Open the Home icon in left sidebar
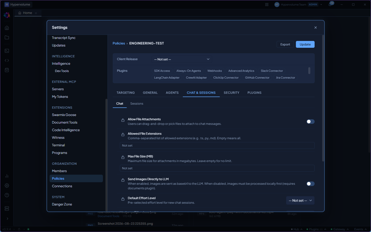The image size is (371, 232). click(x=7, y=28)
